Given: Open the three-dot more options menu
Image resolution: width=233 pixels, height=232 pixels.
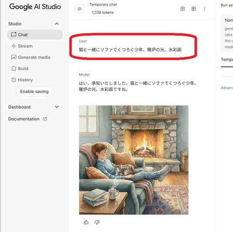Looking at the screenshot, I should tap(205, 9).
